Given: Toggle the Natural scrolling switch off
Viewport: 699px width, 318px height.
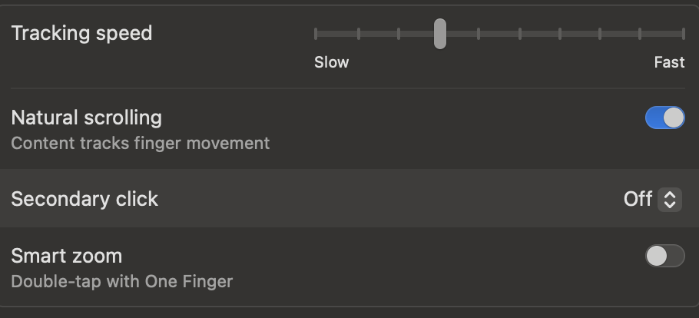Looking at the screenshot, I should click(x=664, y=118).
